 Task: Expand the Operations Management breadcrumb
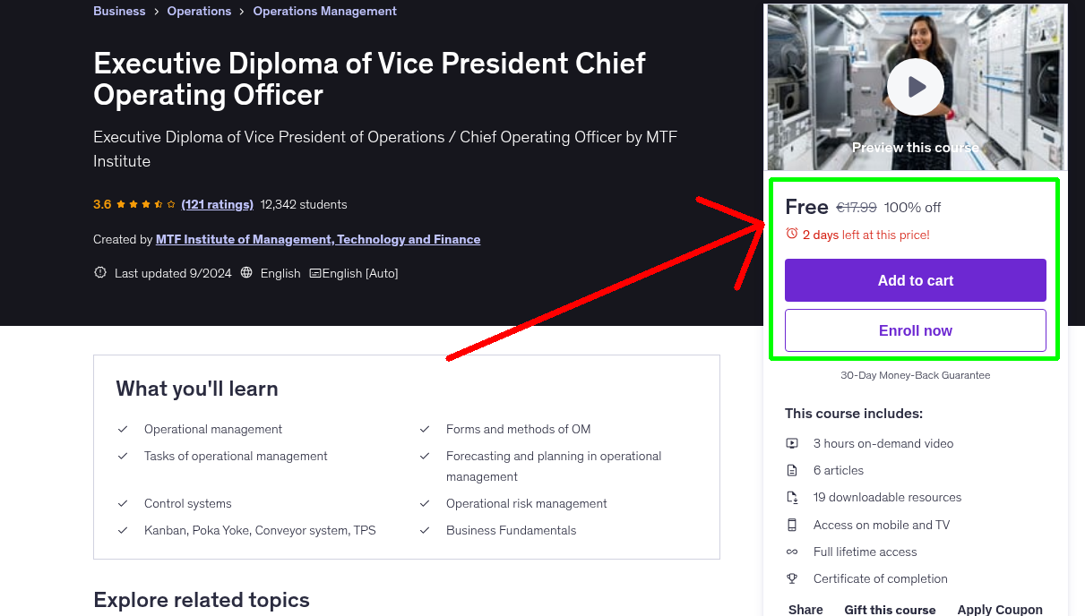[324, 10]
